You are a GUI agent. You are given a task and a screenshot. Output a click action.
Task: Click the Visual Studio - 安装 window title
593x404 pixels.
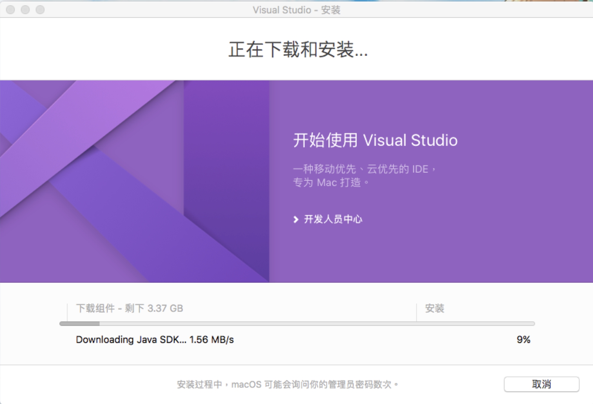296,10
